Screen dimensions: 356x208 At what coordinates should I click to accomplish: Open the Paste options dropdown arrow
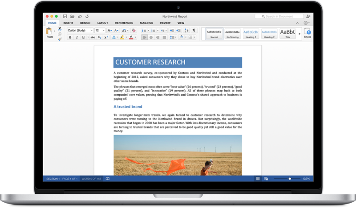coord(54,31)
